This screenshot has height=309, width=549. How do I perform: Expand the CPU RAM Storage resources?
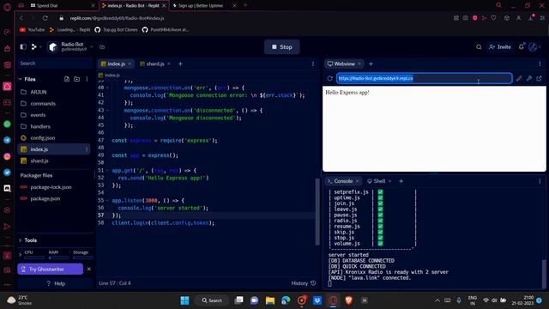pos(20,254)
